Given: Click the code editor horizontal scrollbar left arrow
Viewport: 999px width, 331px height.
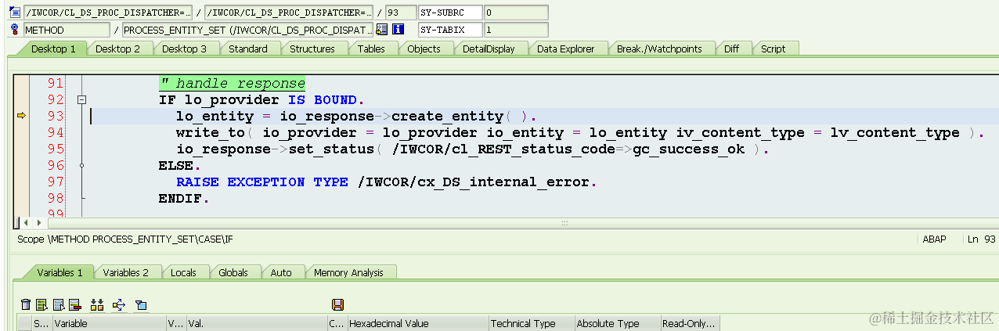Looking at the screenshot, I should click(x=25, y=223).
